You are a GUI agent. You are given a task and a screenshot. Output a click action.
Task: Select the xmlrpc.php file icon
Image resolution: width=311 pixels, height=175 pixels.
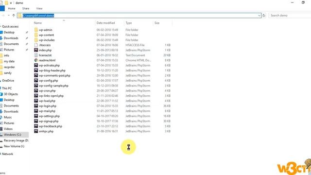click(x=36, y=131)
